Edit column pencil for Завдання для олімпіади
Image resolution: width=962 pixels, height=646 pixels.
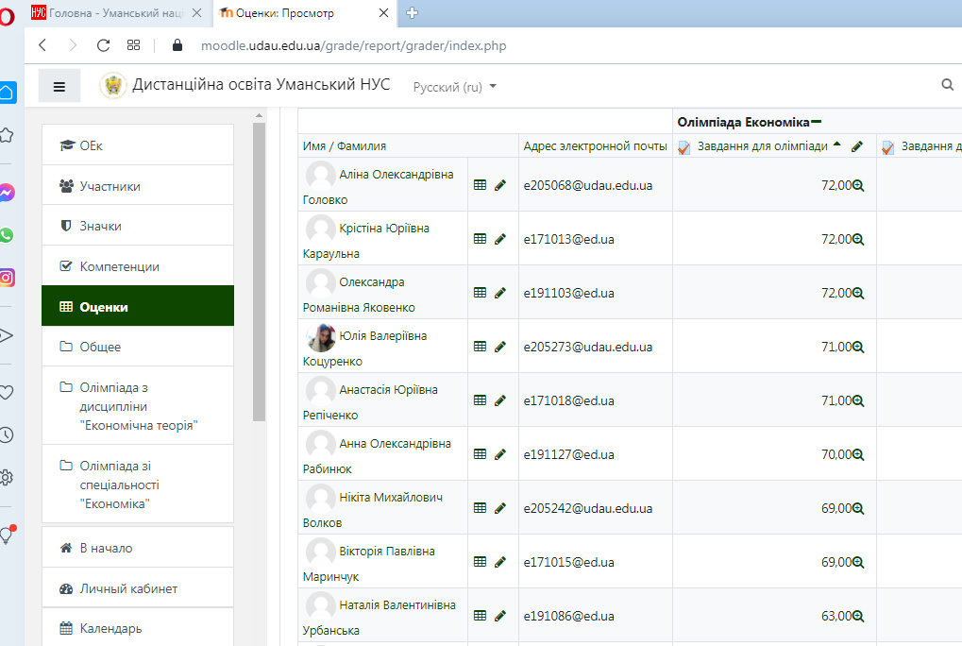click(857, 146)
